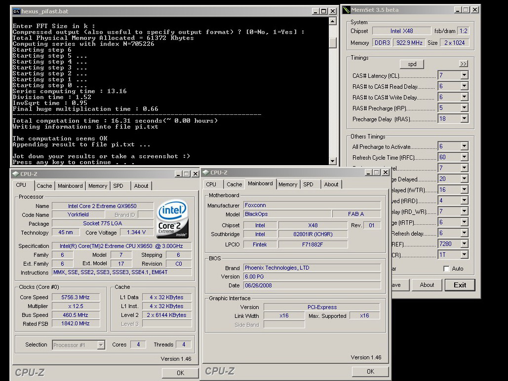Click the MemSet 3.5 beta title icon

[347, 10]
